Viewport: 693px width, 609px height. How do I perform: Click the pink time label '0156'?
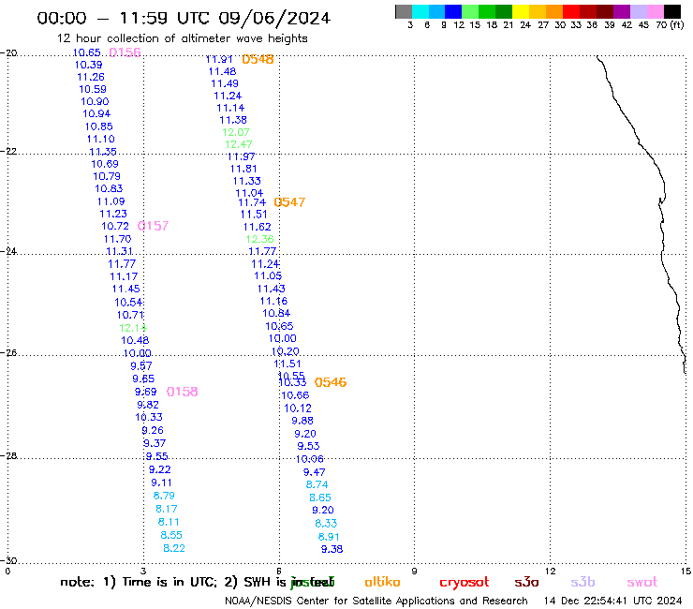125,52
